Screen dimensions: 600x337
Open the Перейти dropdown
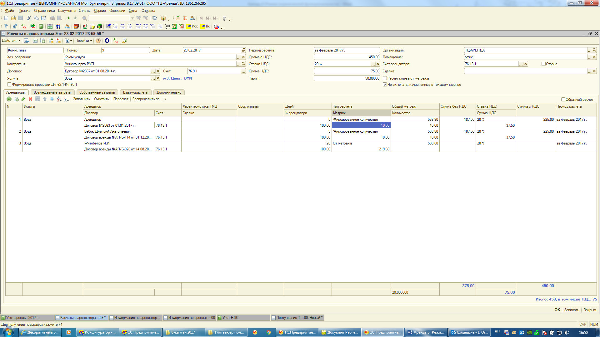click(x=83, y=41)
